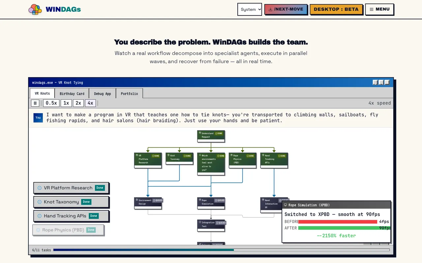Click check icon beside VR Platform Research card
The height and width of the screenshot is (263, 422).
click(40, 188)
